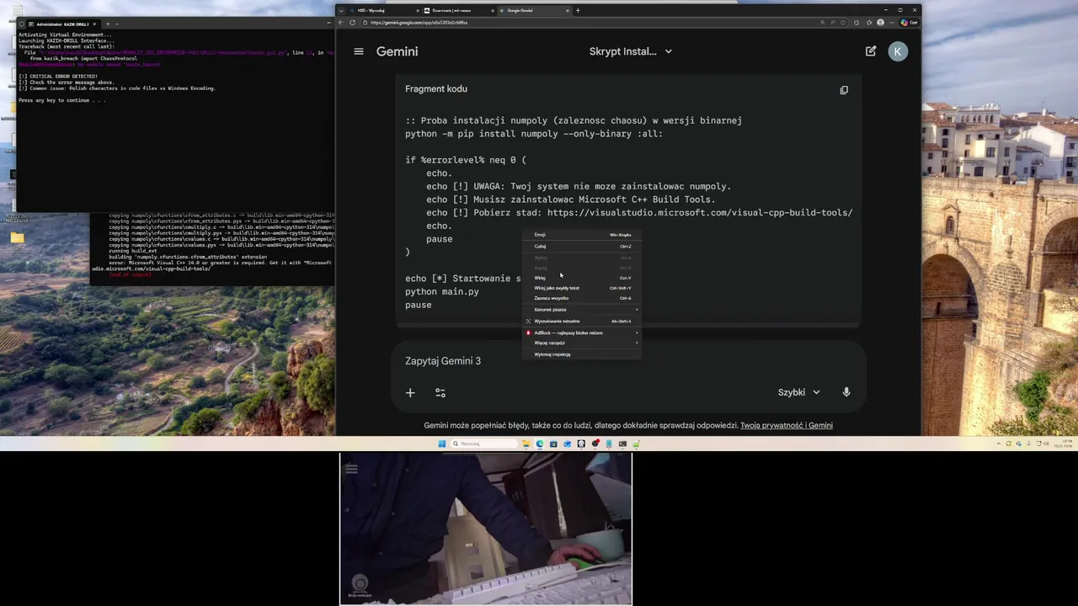Screen dimensions: 1078x606
Task: Activate the microphone for voice input
Action: pos(846,392)
